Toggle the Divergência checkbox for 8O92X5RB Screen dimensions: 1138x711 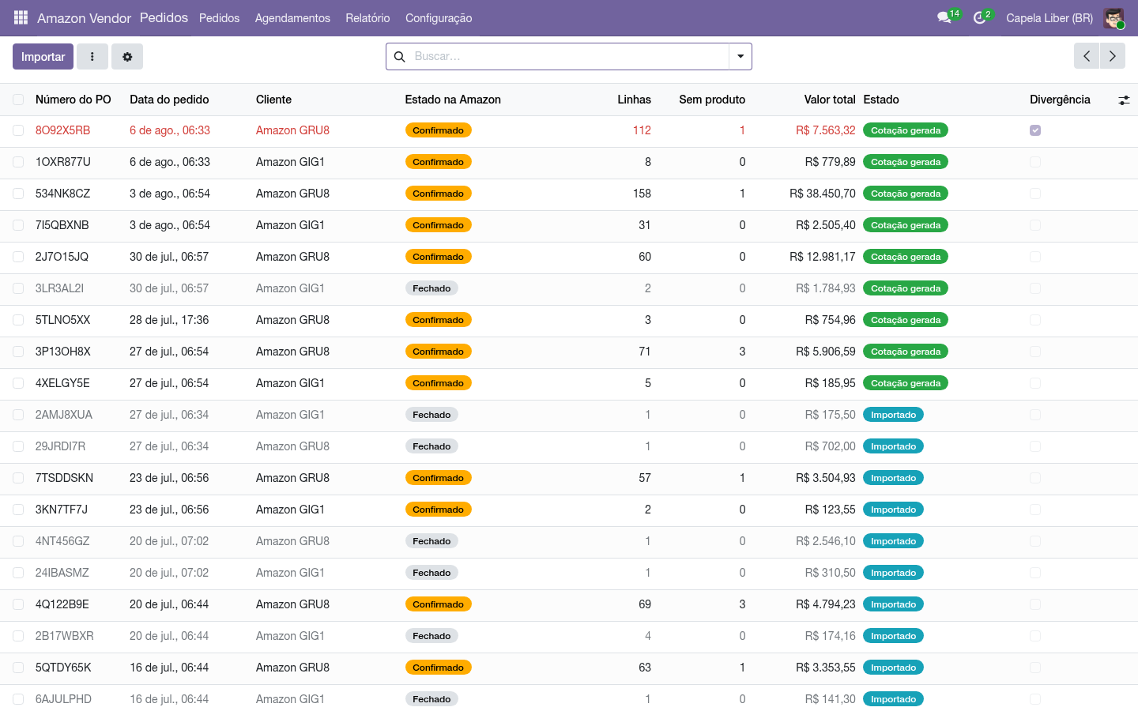click(x=1035, y=130)
